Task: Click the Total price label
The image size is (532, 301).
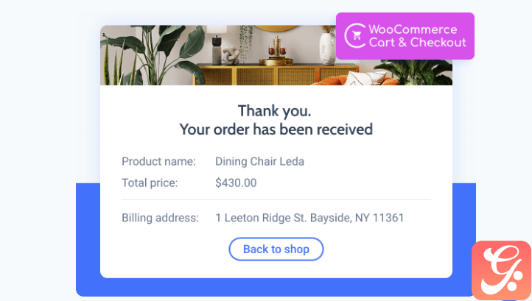Action: (150, 183)
